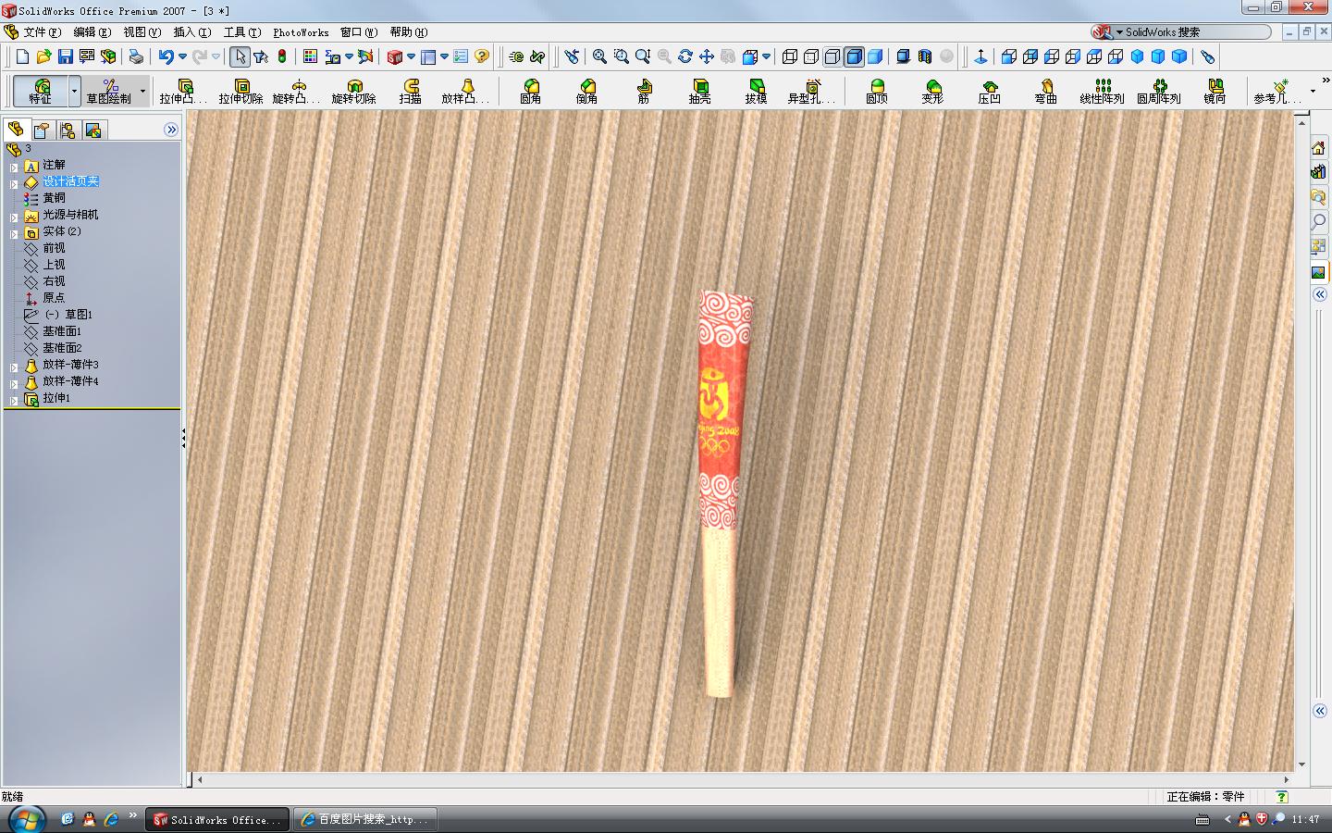Click the 旋转切除 revolved cut tool

click(x=354, y=91)
